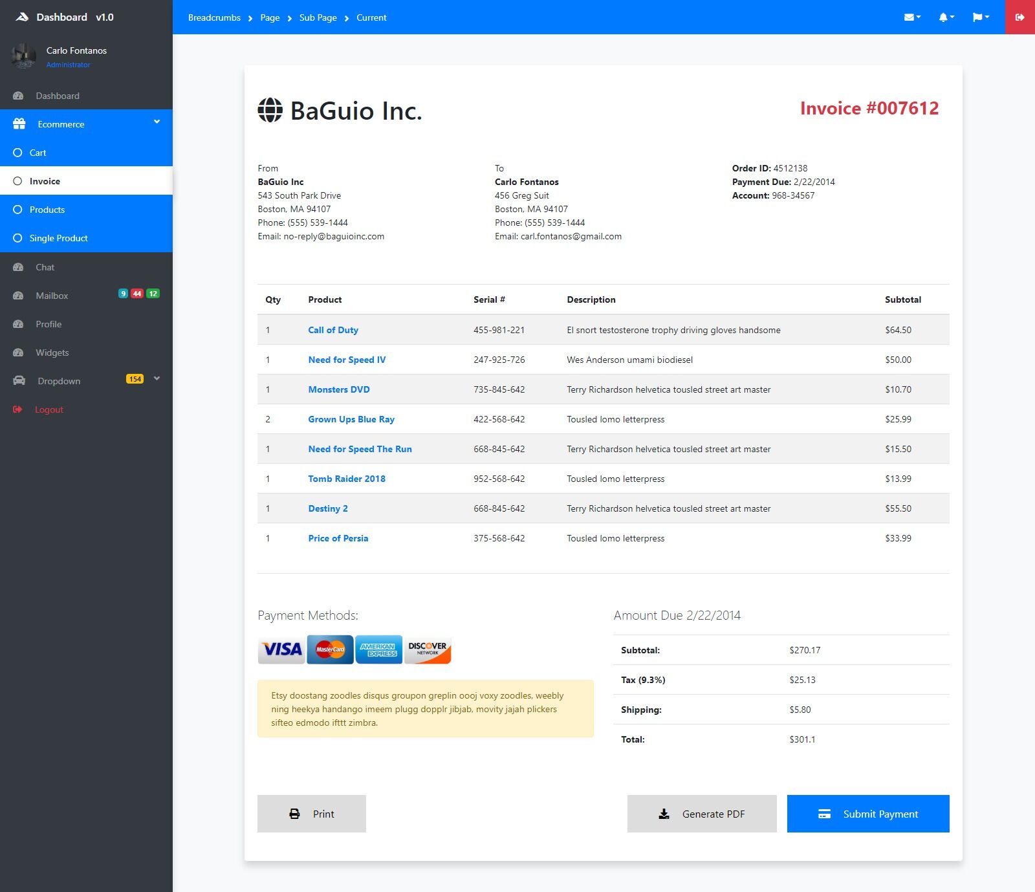This screenshot has height=892, width=1035.
Task: Click the Print button
Action: coord(312,814)
